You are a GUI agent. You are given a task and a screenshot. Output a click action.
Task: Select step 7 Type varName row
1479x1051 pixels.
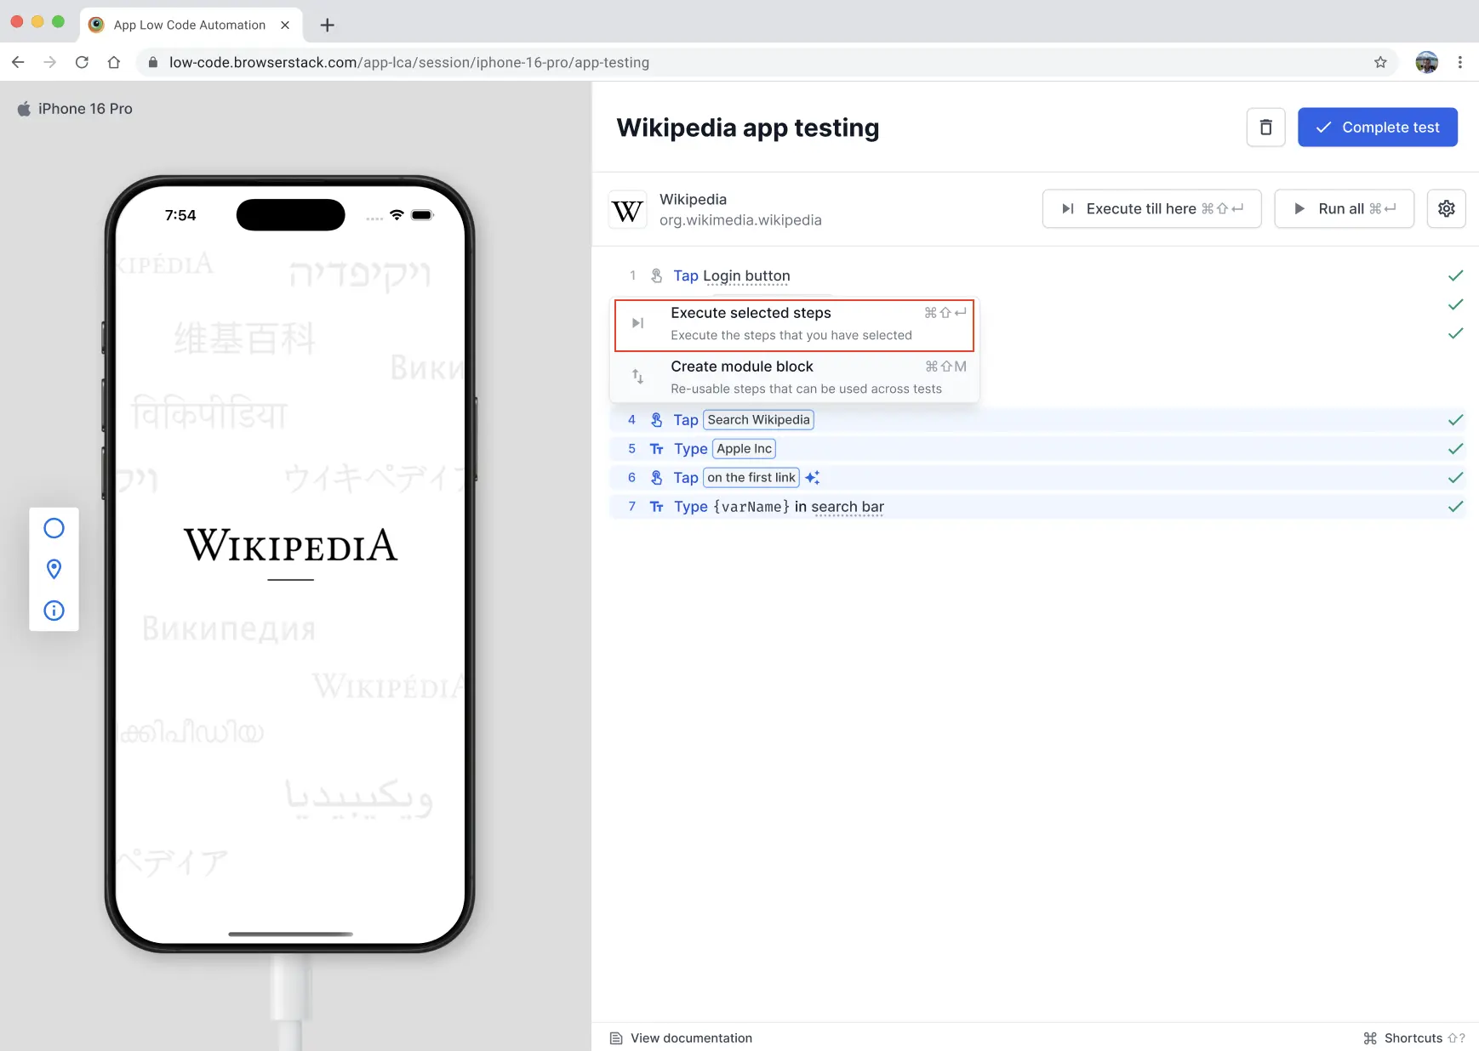click(1021, 507)
